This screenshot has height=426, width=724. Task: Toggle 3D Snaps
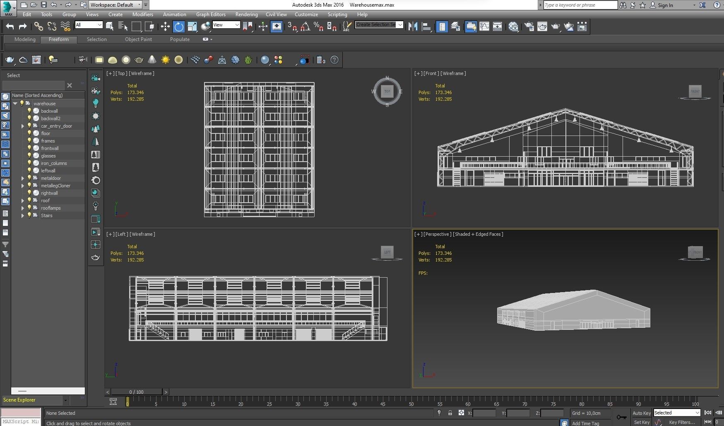pyautogui.click(x=292, y=27)
